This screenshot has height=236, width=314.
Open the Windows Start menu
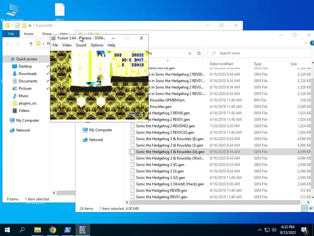pyautogui.click(x=7, y=230)
